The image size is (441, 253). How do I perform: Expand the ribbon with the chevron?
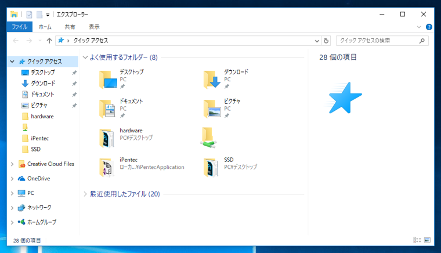[x=419, y=27]
